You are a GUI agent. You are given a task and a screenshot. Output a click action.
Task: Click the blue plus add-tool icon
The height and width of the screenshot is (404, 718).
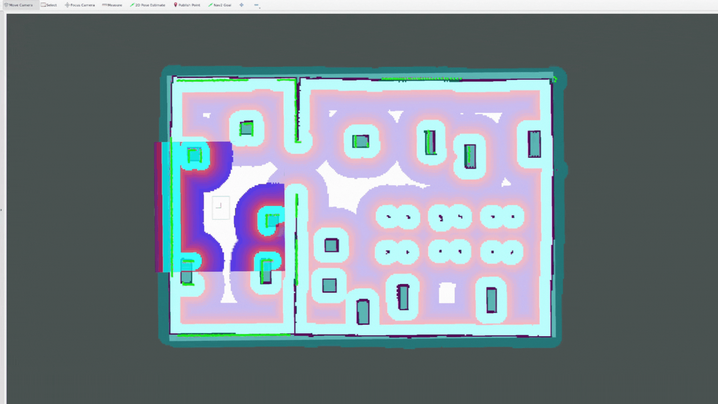242,5
